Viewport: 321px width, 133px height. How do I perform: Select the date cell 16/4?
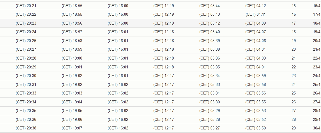tap(317, 6)
